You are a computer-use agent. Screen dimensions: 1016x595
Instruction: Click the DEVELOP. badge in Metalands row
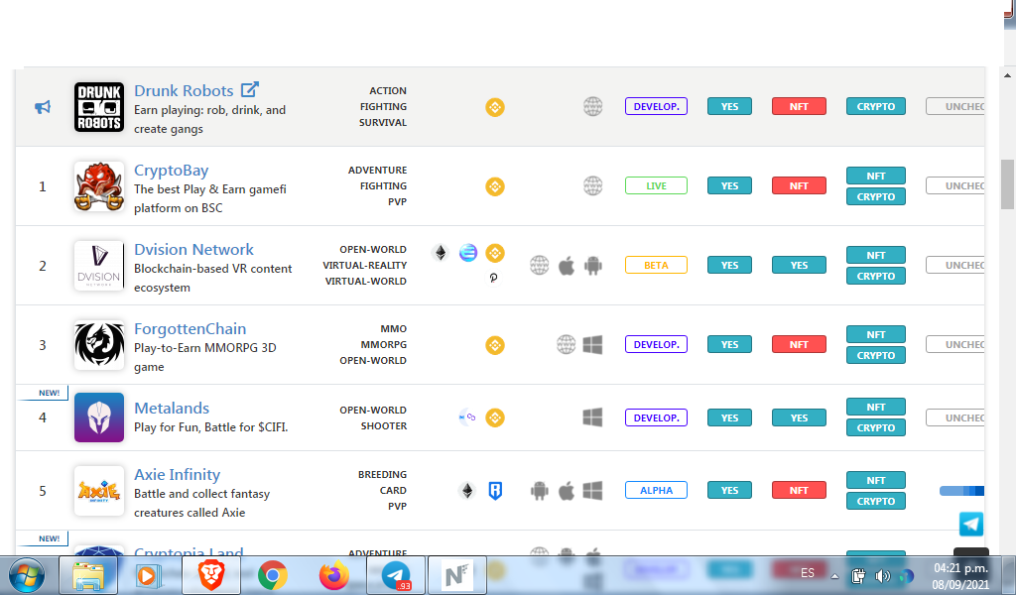[x=657, y=417]
